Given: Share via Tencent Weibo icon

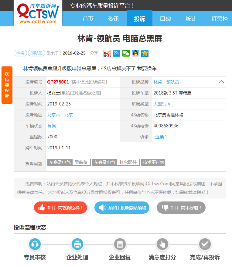Looking at the screenshot, I should [117, 53].
